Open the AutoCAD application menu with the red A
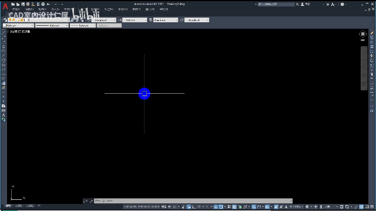 [5, 6]
